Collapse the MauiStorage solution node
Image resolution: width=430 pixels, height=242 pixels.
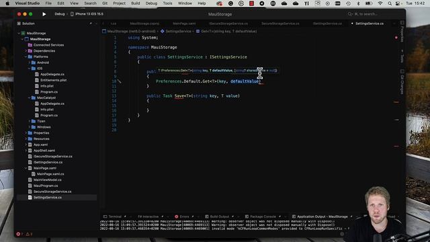(x=19, y=33)
